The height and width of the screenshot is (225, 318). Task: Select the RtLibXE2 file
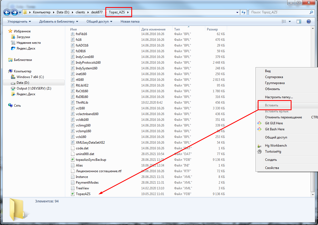[82, 85]
